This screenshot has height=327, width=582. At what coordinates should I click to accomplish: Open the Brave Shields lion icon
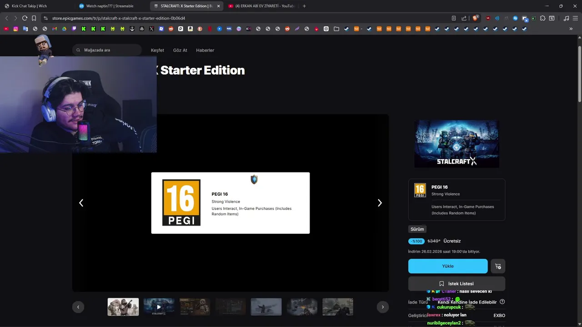point(475,18)
